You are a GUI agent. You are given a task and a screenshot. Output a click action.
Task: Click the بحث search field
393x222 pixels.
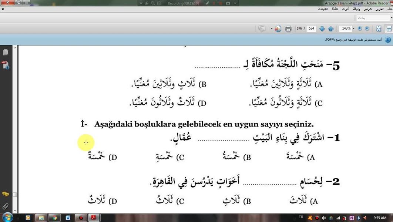tap(373, 18)
